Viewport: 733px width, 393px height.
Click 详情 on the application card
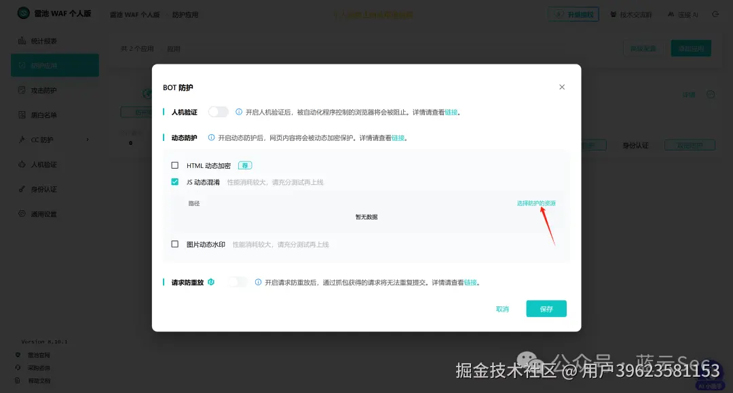[x=689, y=95]
